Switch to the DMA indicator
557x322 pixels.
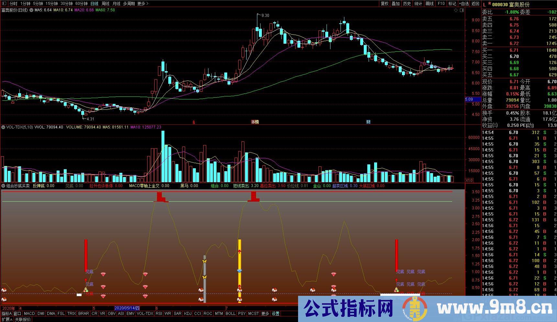51,314
